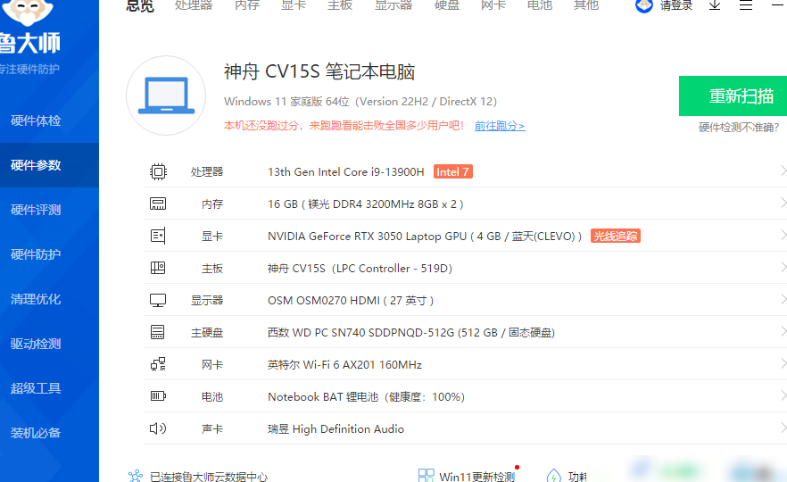
Task: Click the processor chip icon
Action: (x=158, y=171)
